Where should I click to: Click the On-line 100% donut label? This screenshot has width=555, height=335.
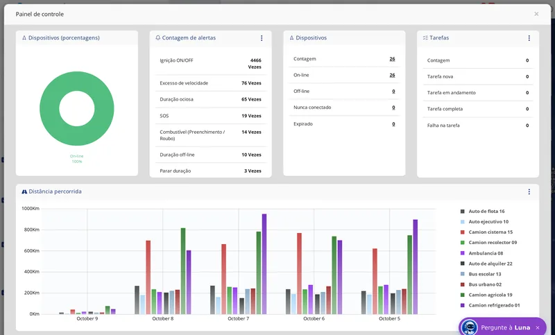click(77, 159)
